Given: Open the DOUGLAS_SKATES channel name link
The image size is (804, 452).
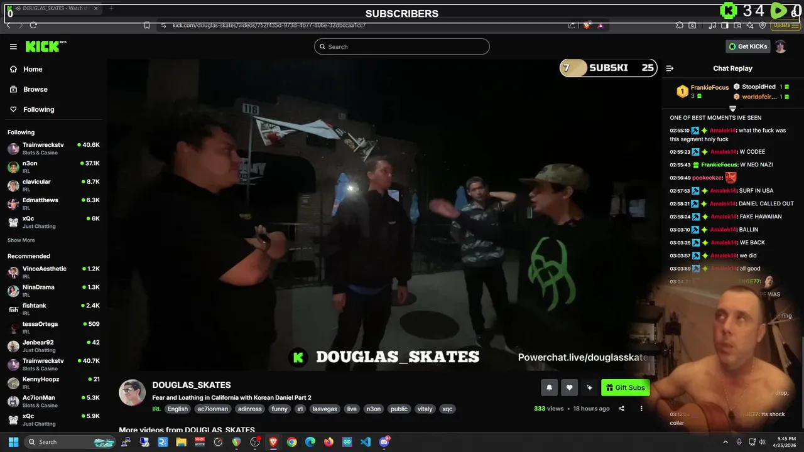Looking at the screenshot, I should pyautogui.click(x=192, y=385).
